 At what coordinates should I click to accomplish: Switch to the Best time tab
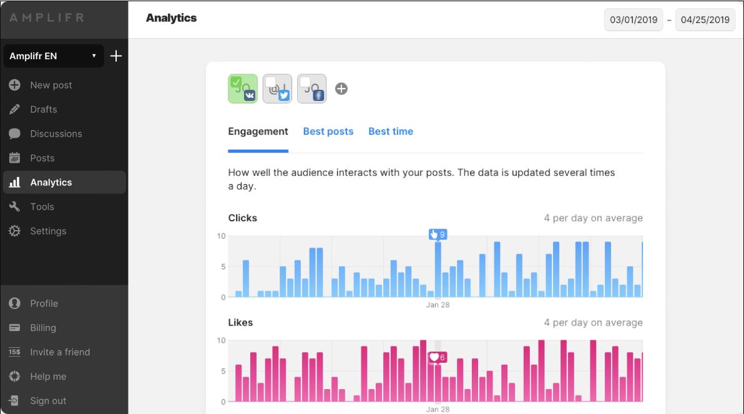[391, 132]
